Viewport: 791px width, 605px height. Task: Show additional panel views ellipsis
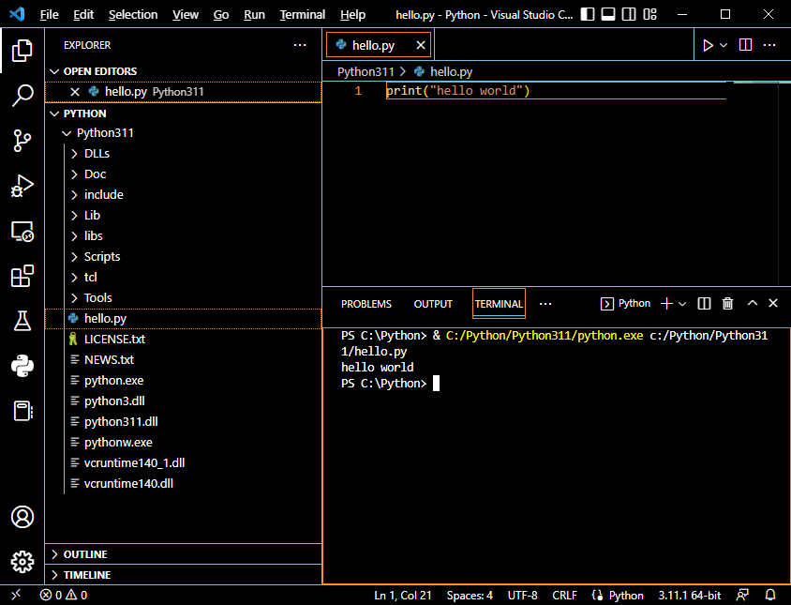coord(545,304)
